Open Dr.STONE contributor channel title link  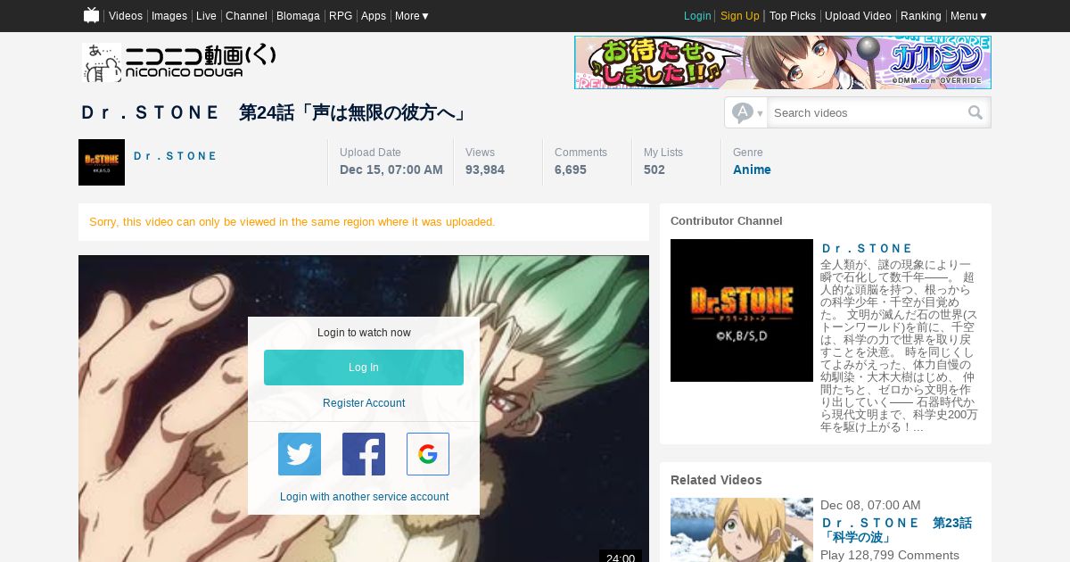tap(867, 248)
